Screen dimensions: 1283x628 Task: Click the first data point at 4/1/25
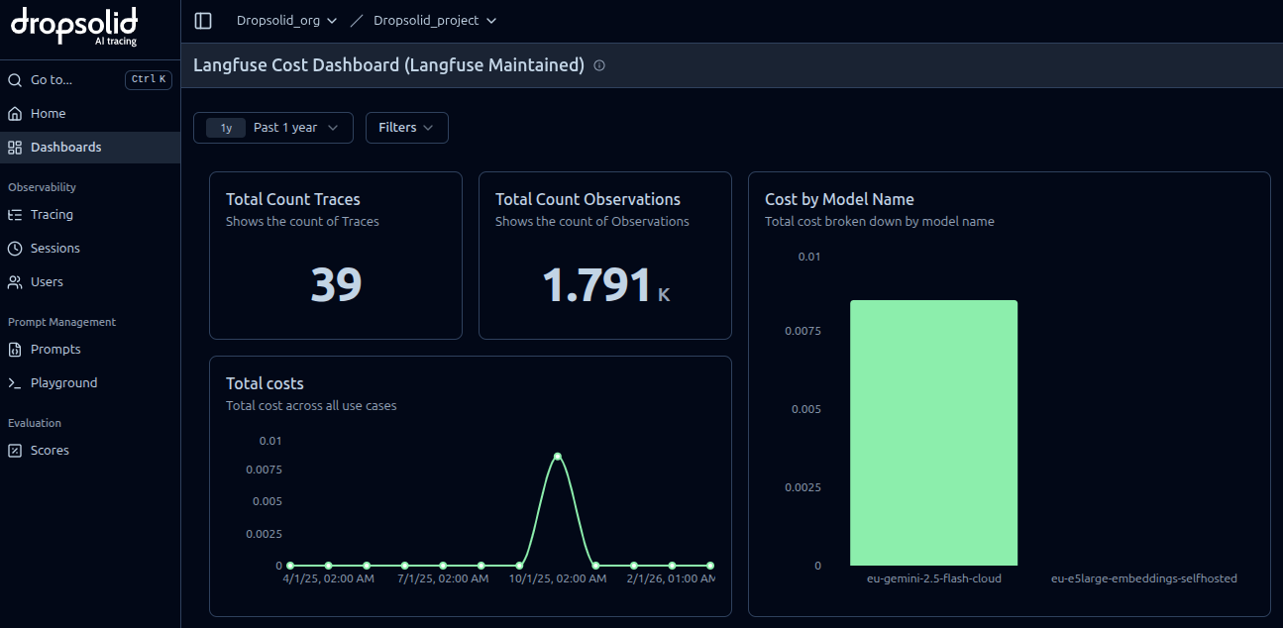(x=290, y=566)
